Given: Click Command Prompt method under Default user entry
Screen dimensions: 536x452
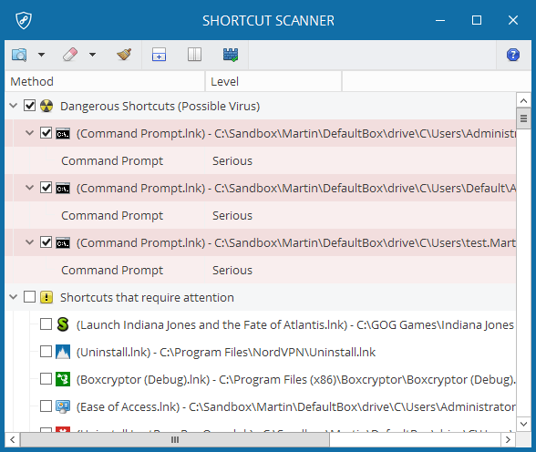Looking at the screenshot, I should click(x=112, y=216).
